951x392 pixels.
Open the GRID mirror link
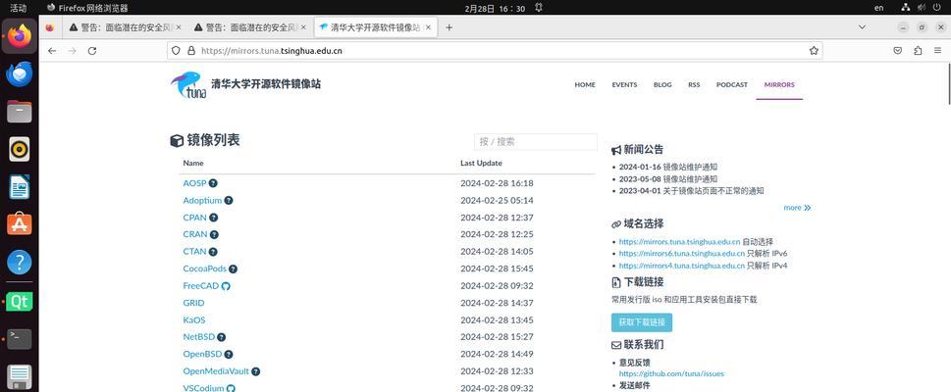[x=193, y=303]
